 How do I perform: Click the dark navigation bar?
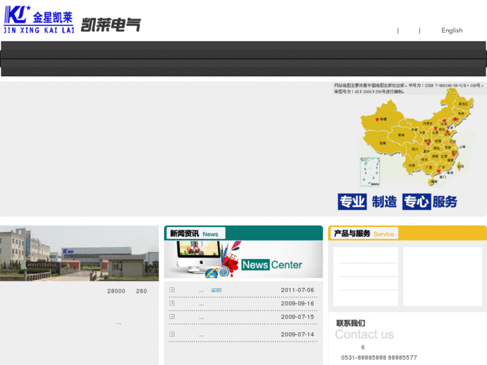click(243, 58)
